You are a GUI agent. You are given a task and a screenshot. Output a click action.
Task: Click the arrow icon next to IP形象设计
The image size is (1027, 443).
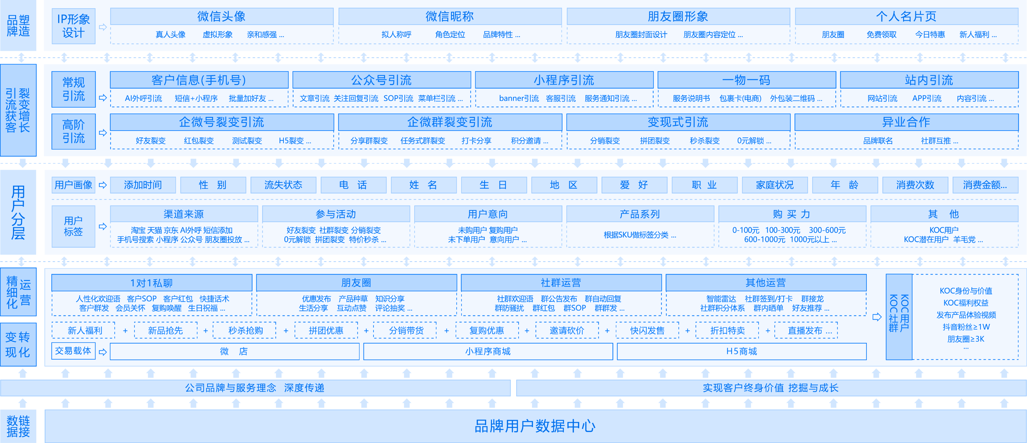[x=103, y=27]
